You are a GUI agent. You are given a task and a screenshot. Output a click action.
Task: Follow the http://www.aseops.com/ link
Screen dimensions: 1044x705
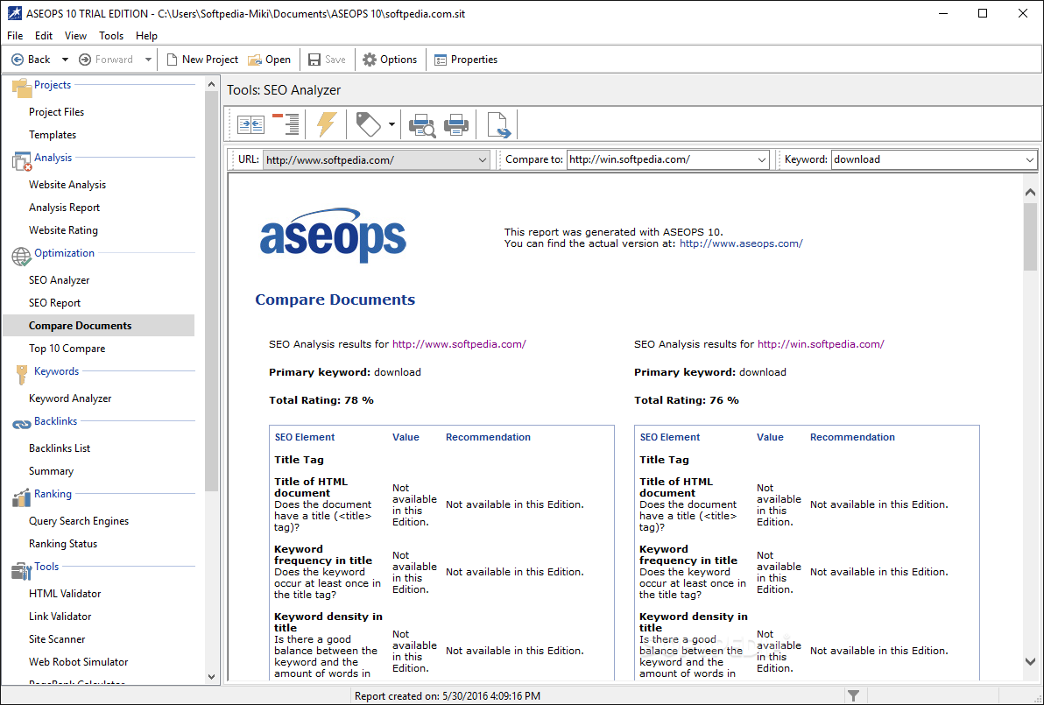[x=741, y=243]
